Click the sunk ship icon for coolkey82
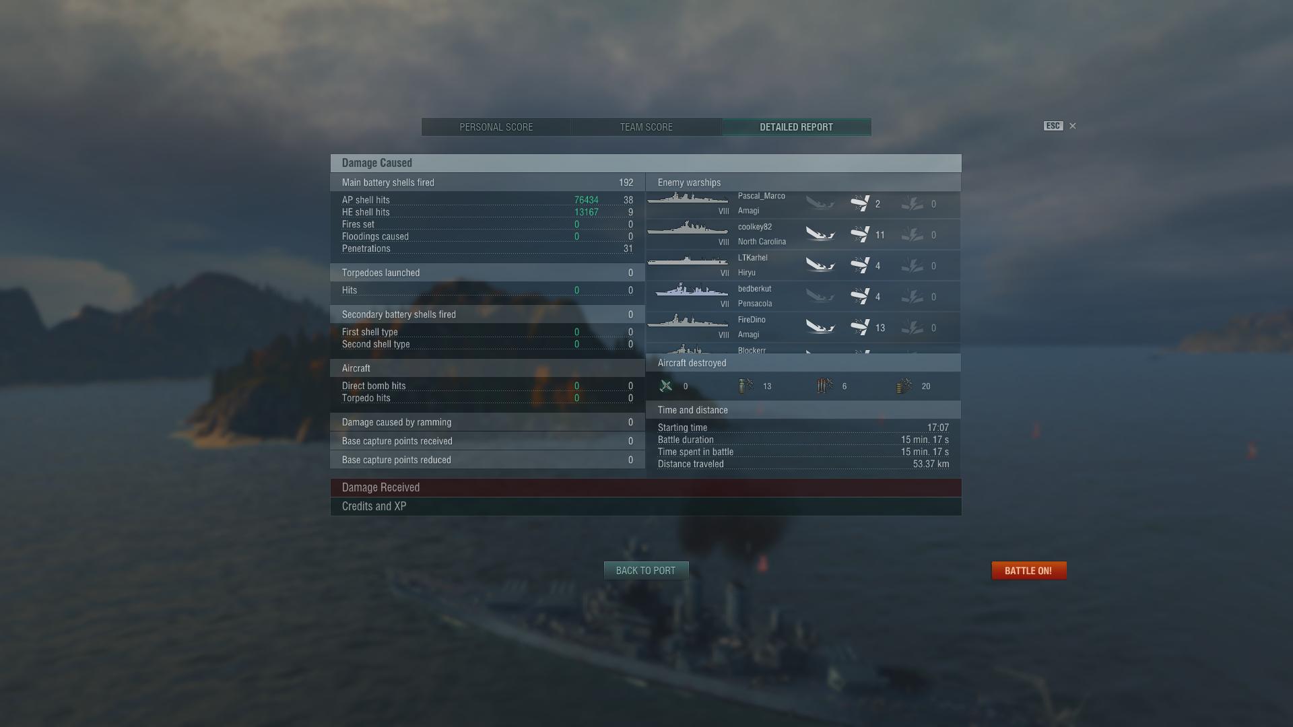 [820, 234]
